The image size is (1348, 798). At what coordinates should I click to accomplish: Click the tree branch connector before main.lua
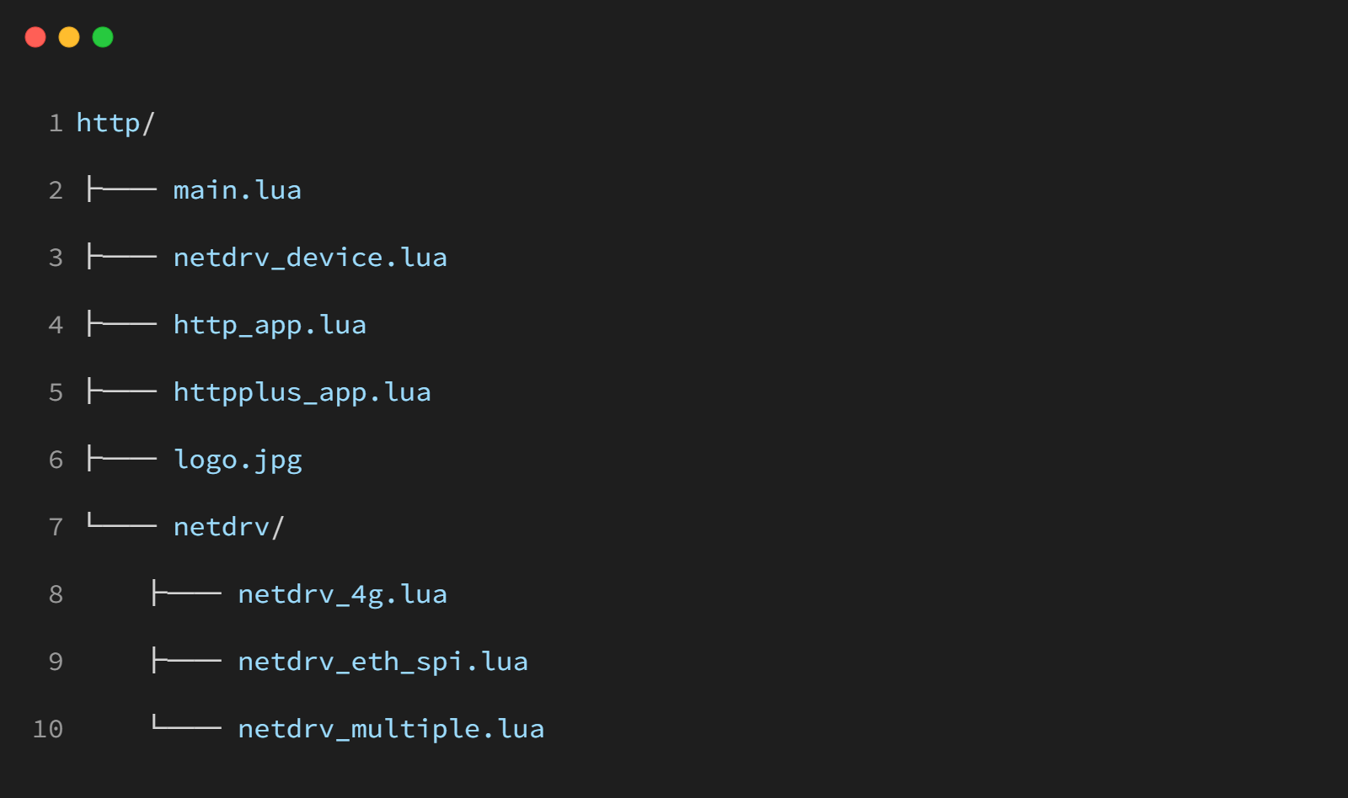122,189
